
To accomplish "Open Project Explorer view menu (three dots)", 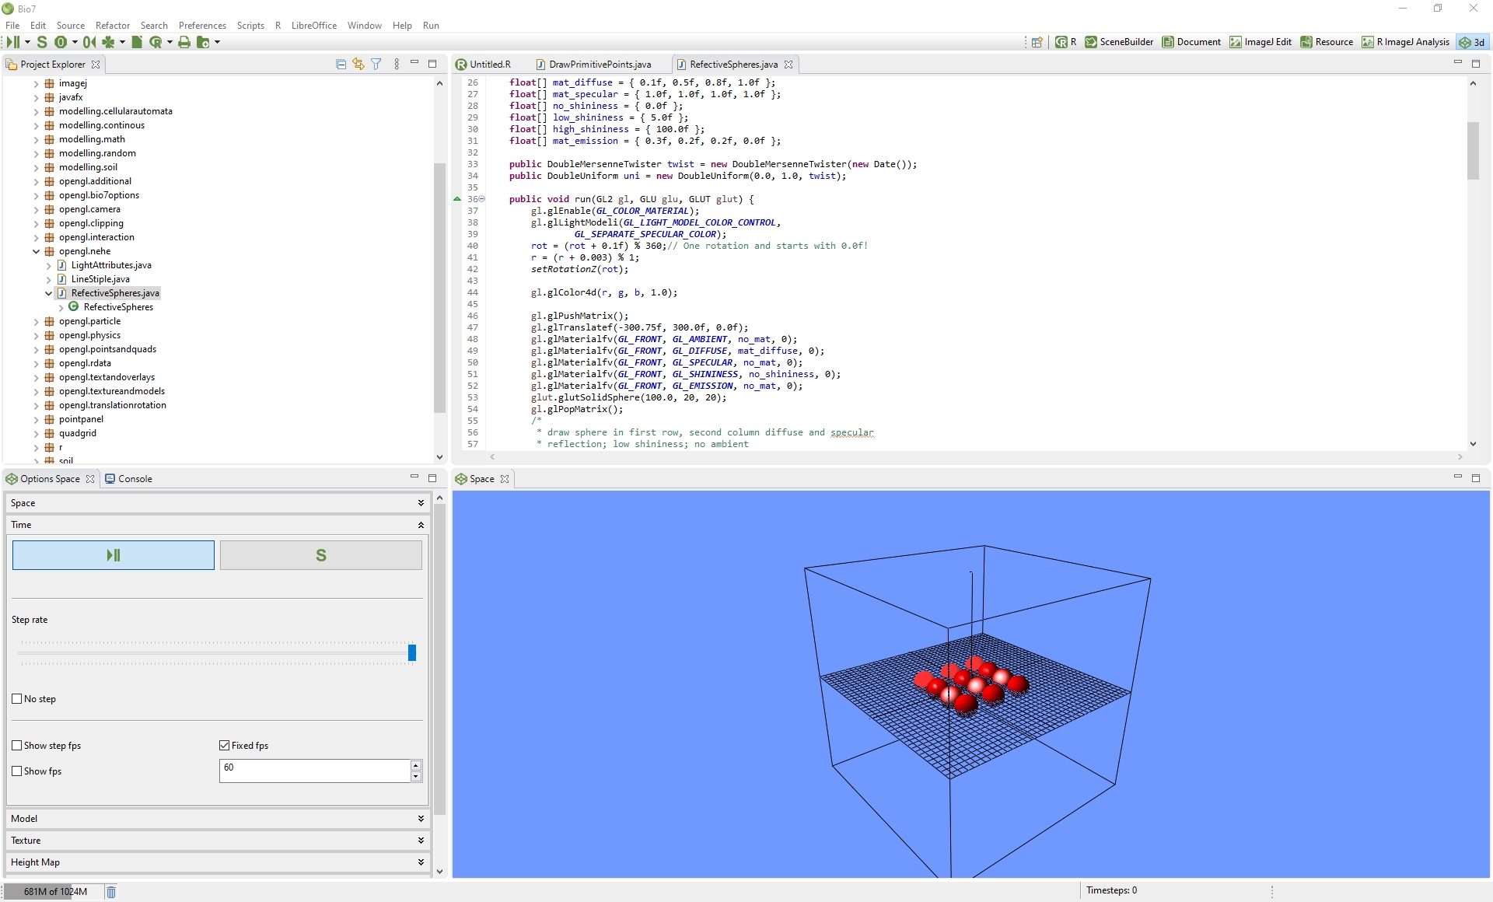I will pyautogui.click(x=397, y=64).
